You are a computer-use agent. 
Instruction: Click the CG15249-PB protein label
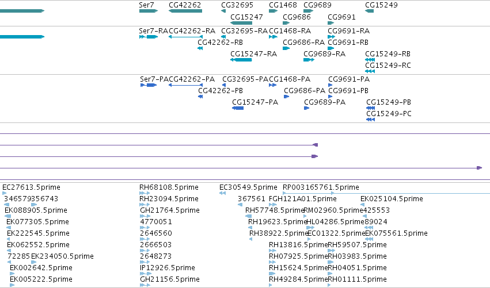pos(389,102)
